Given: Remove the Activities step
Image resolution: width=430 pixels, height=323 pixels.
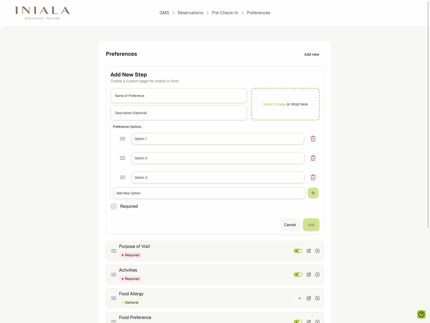Looking at the screenshot, I should [317, 275].
